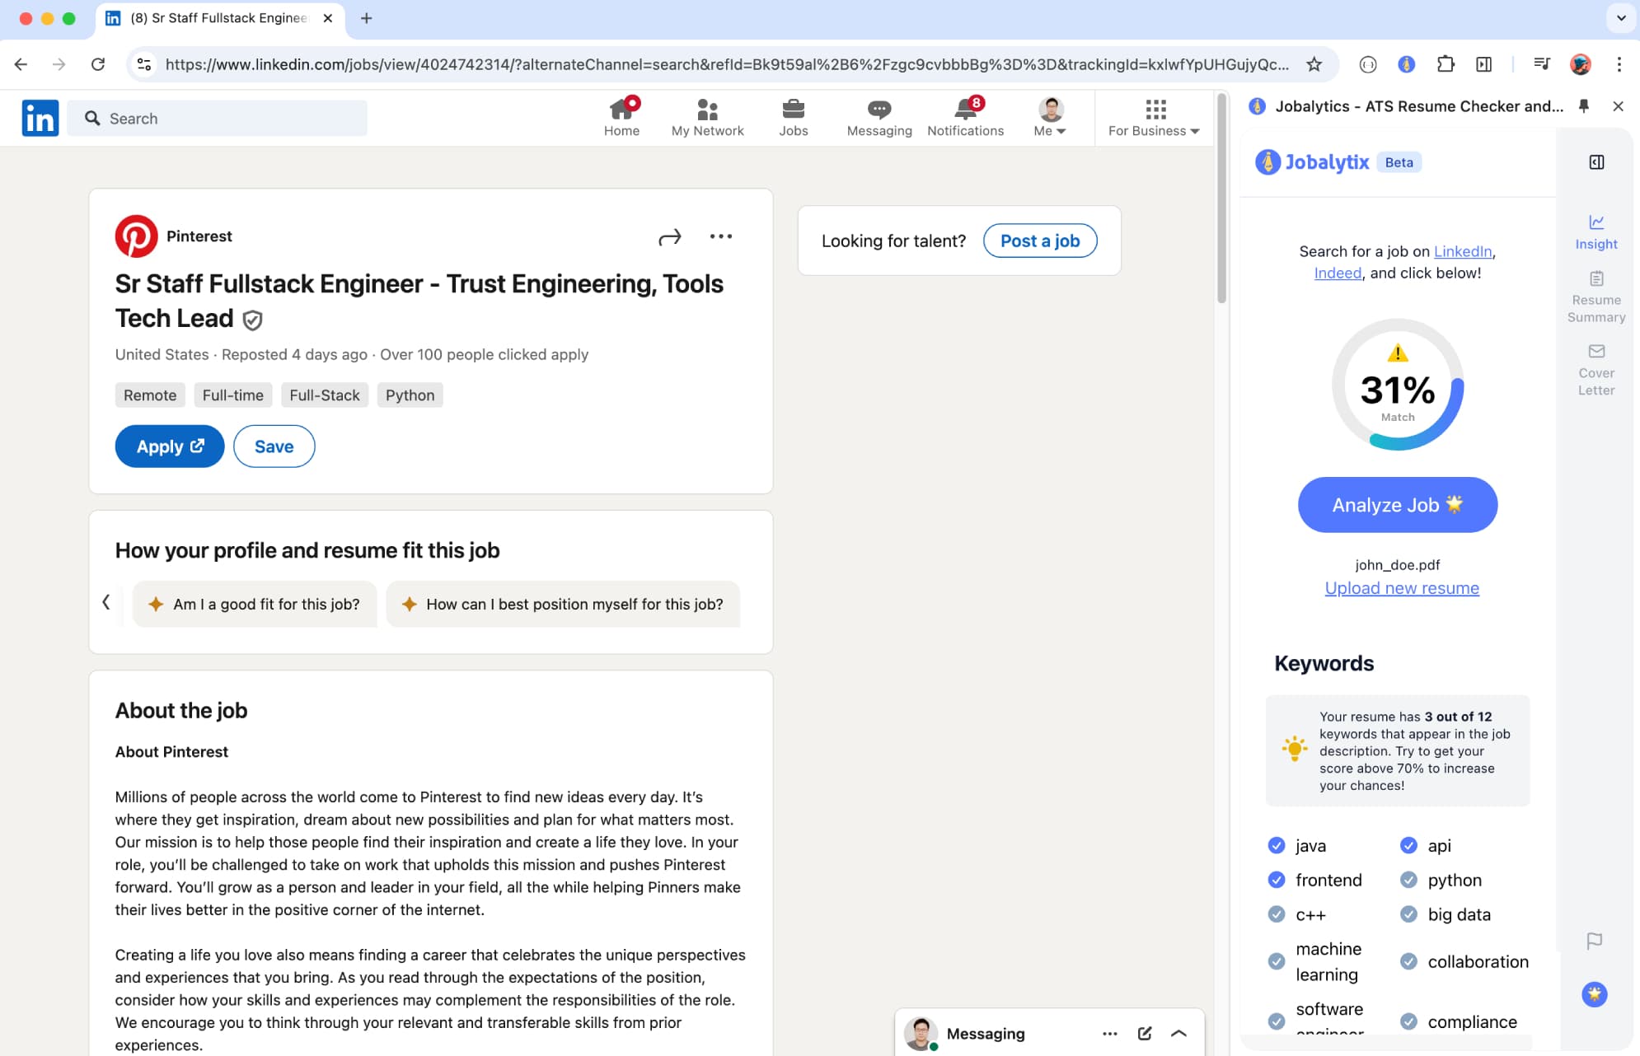Ask how to best position myself
1640x1056 pixels.
(x=563, y=604)
